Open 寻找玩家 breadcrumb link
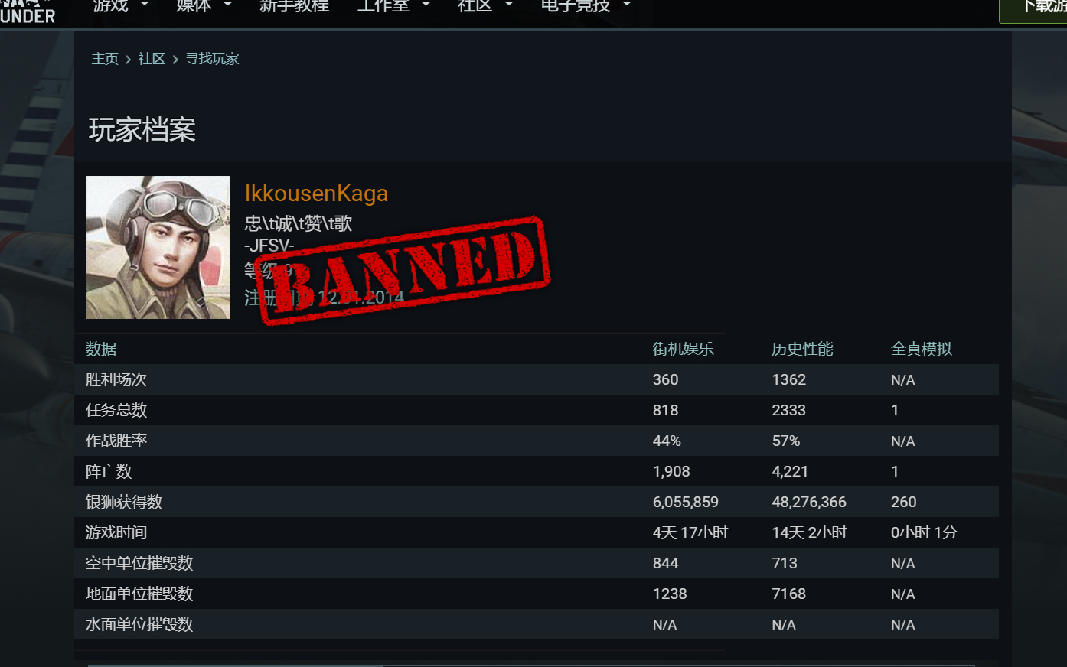Viewport: 1067px width, 667px height. (x=212, y=59)
